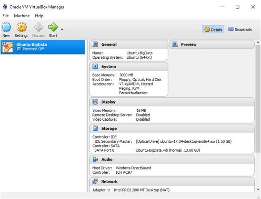Open the Help menu

[39, 16]
